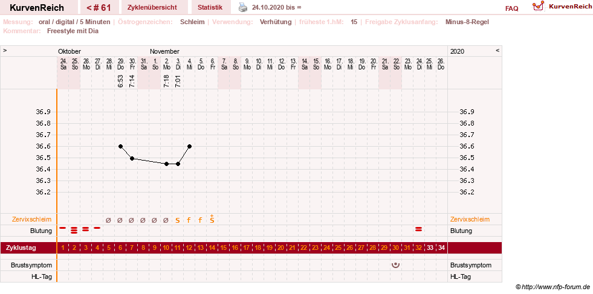Click cervical mucus S+ symbol on day 14
Image resolution: width=593 pixels, height=294 pixels.
[212, 219]
